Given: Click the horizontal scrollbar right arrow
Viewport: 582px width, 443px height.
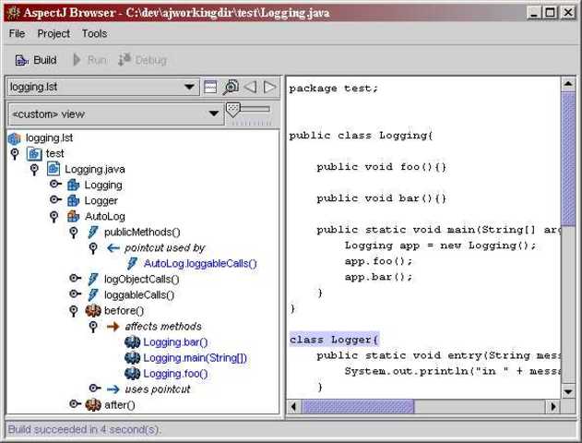Looking at the screenshot, I should pyautogui.click(x=552, y=407).
